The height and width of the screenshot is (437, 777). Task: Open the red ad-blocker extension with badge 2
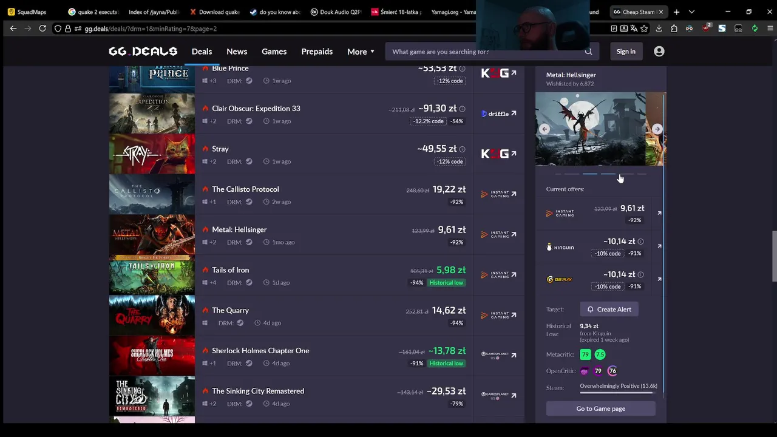[x=707, y=28]
